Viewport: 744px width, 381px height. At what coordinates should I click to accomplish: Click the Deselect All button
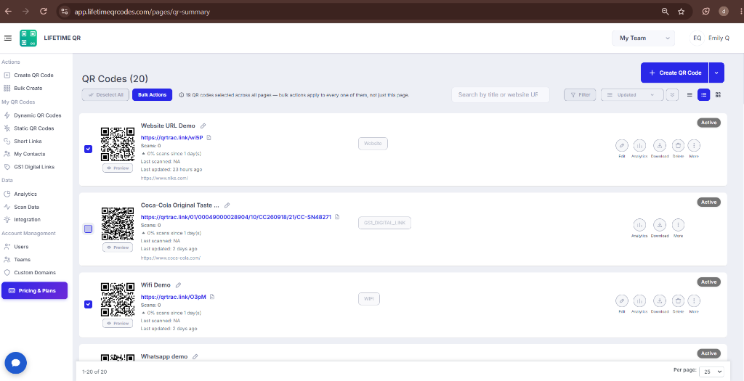pos(105,95)
